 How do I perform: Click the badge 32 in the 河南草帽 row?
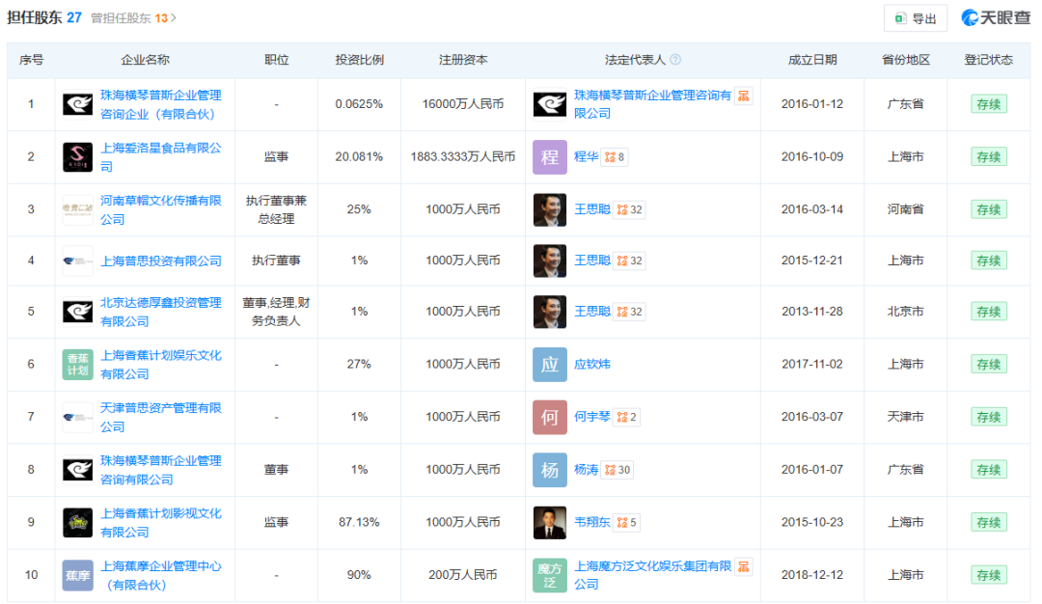point(629,209)
